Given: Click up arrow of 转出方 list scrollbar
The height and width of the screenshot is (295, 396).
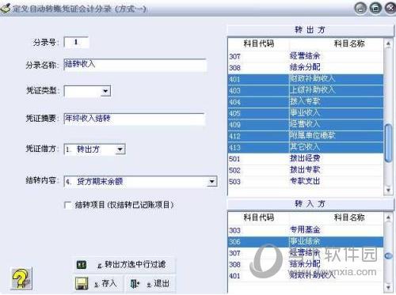Looking at the screenshot, I should pyautogui.click(x=388, y=43).
